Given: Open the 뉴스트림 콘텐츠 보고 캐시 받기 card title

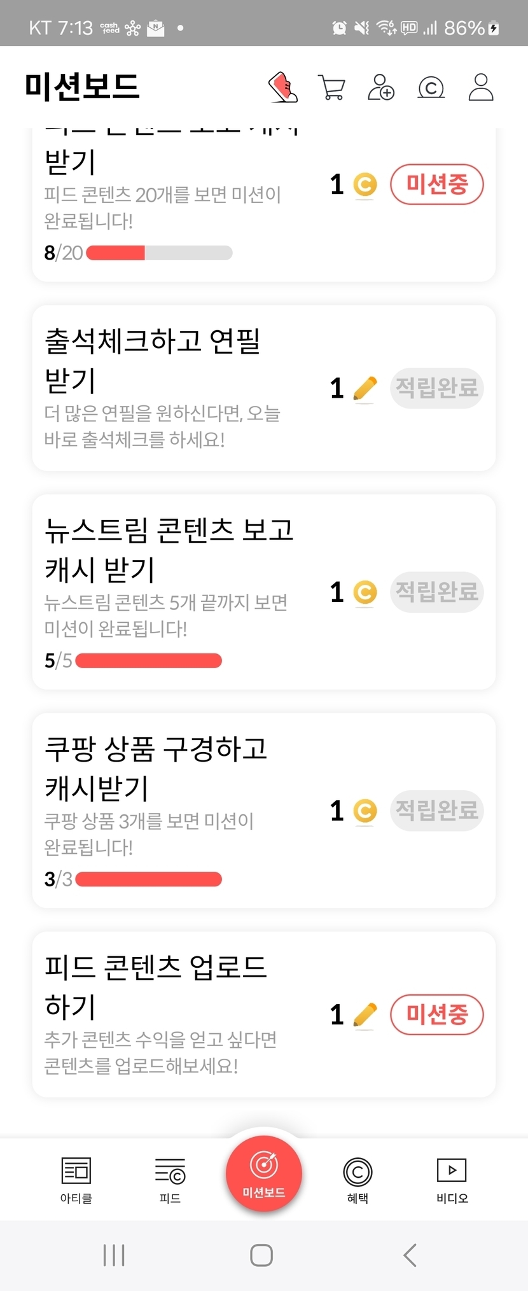Looking at the screenshot, I should point(169,549).
